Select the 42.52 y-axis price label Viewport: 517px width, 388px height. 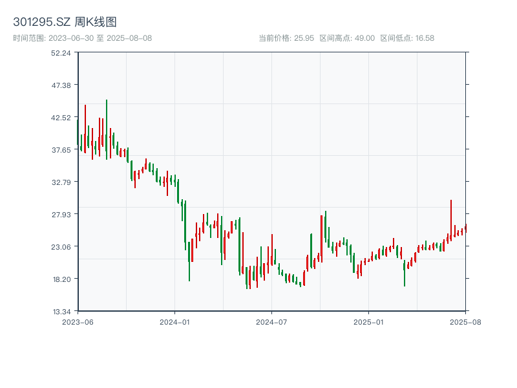(61, 118)
